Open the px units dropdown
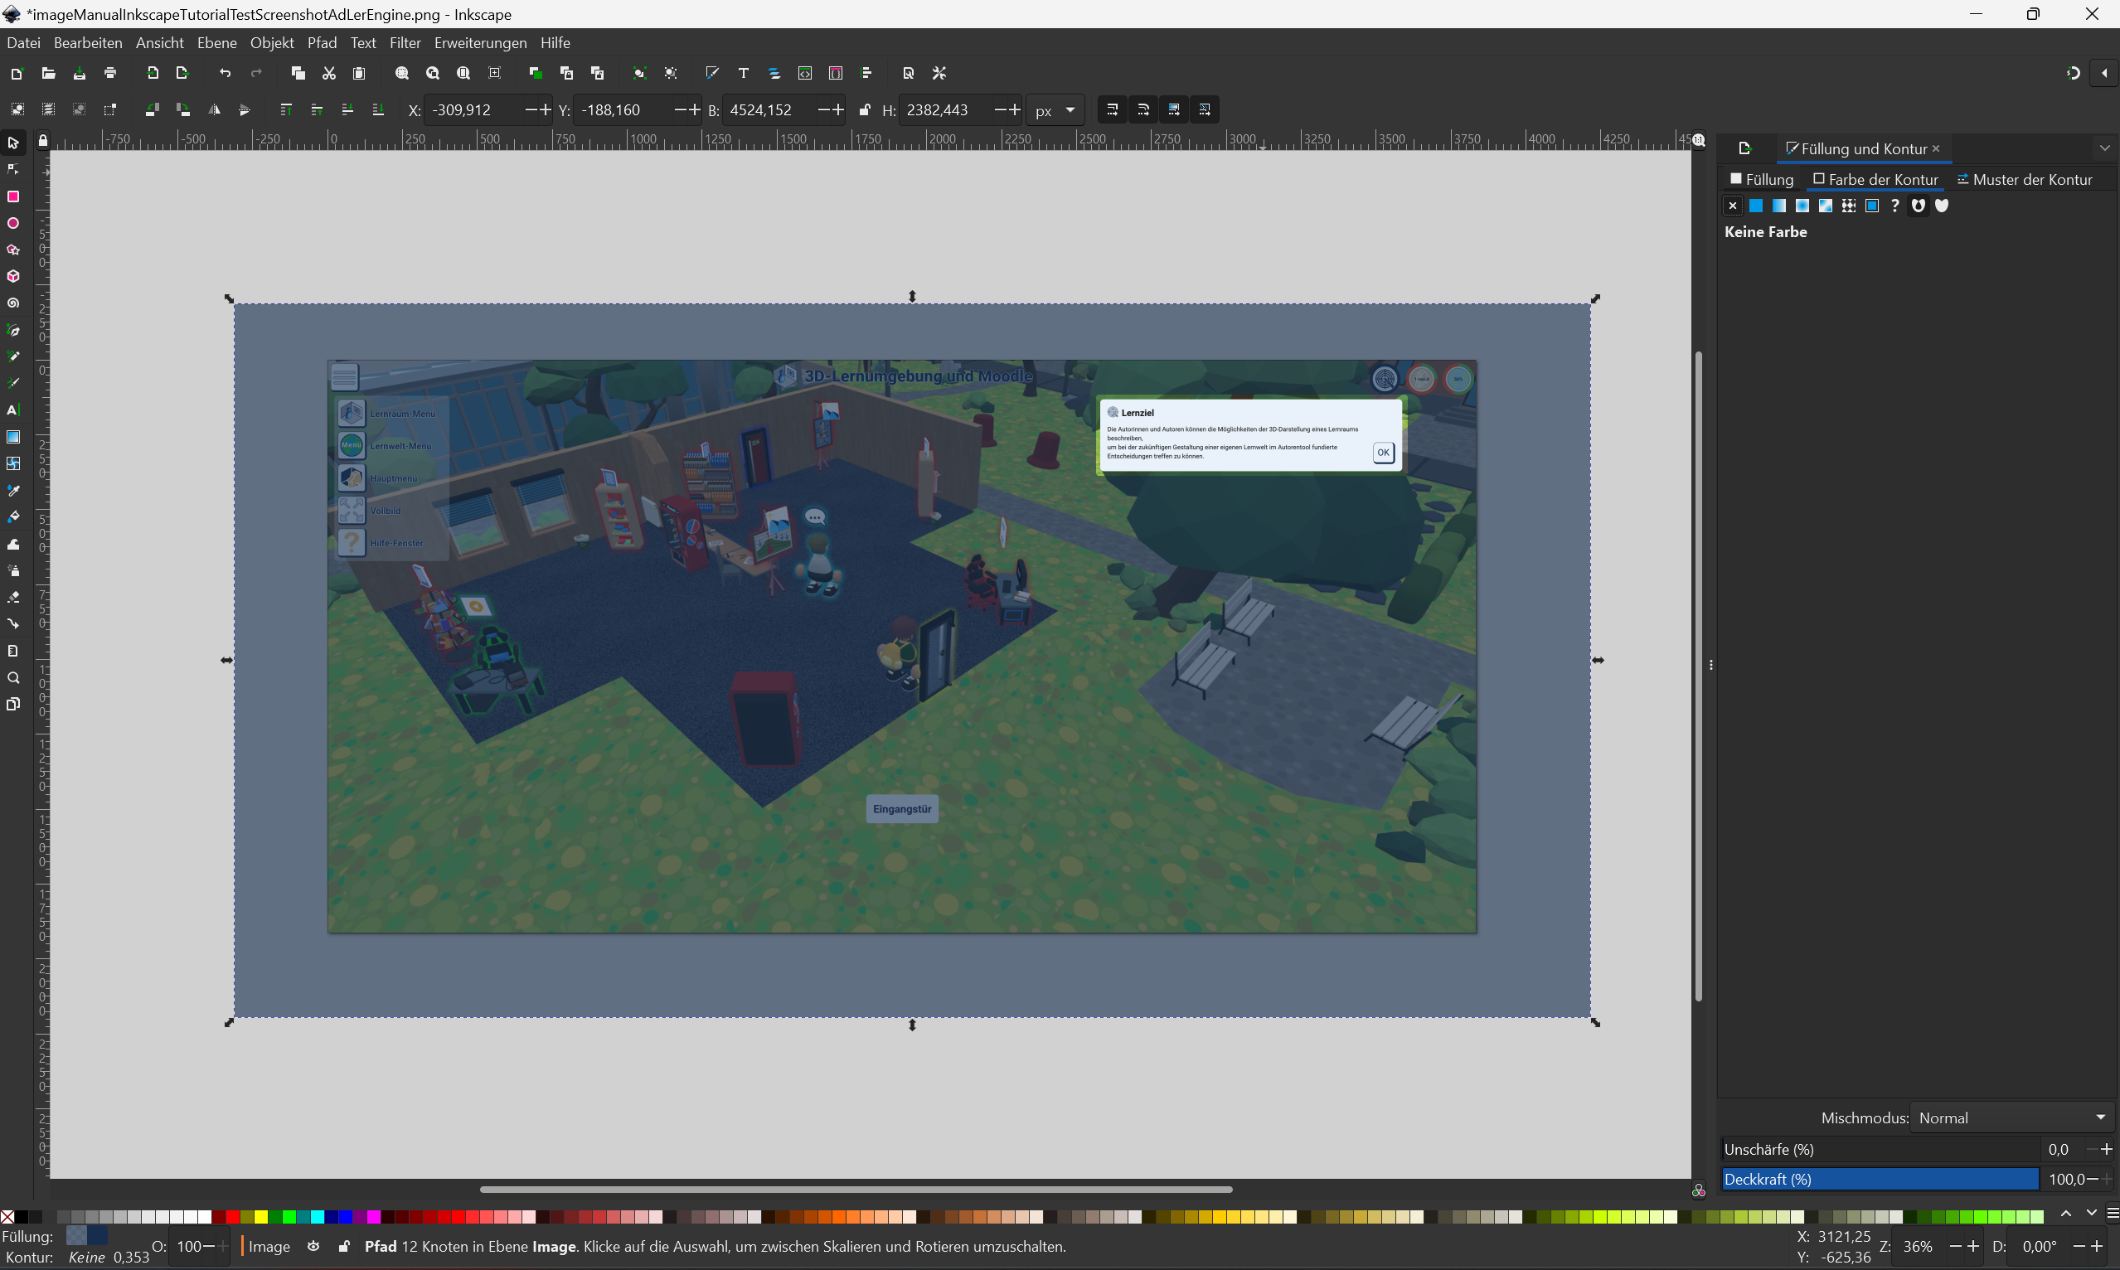2120x1270 pixels. tap(1055, 109)
